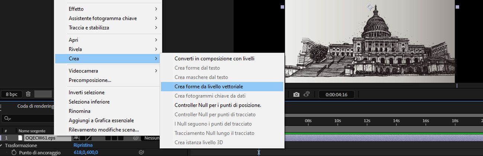Select the OQECW61.eps layer name
This screenshot has height=156, width=483.
pos(40,138)
